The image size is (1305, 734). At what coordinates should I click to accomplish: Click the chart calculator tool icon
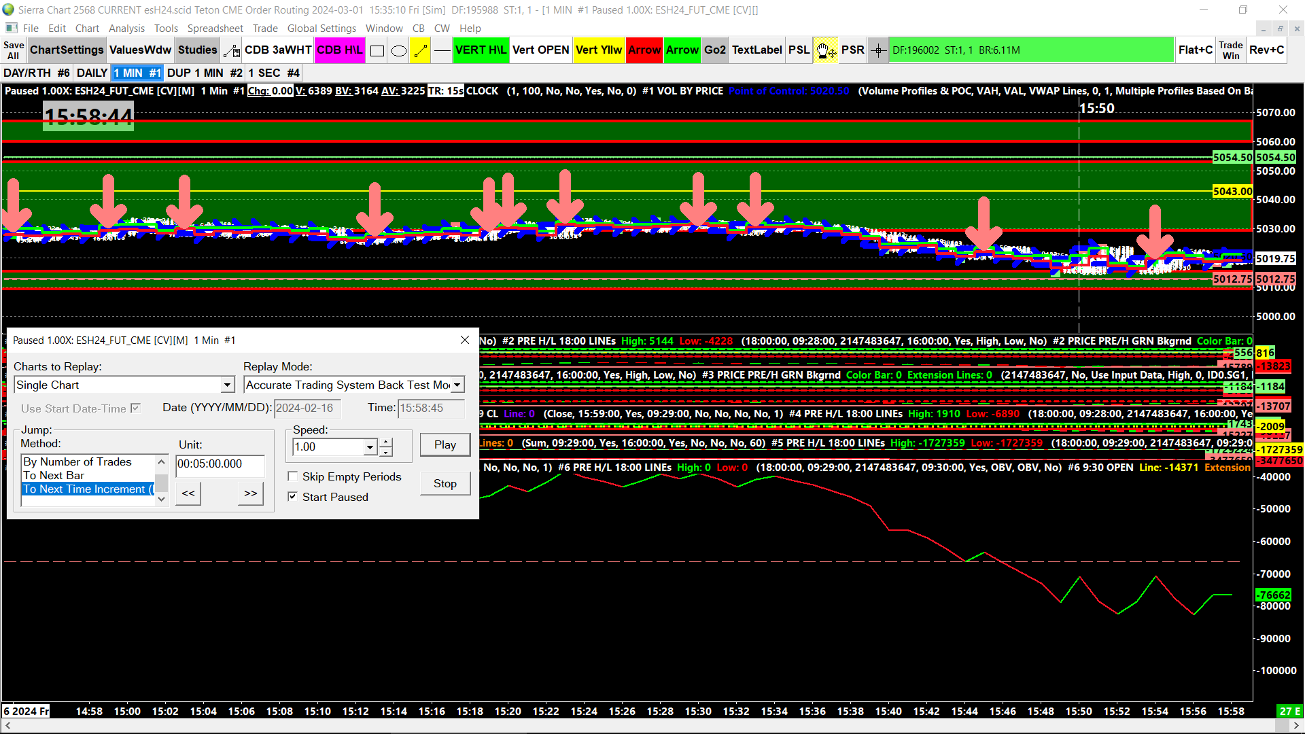click(232, 51)
